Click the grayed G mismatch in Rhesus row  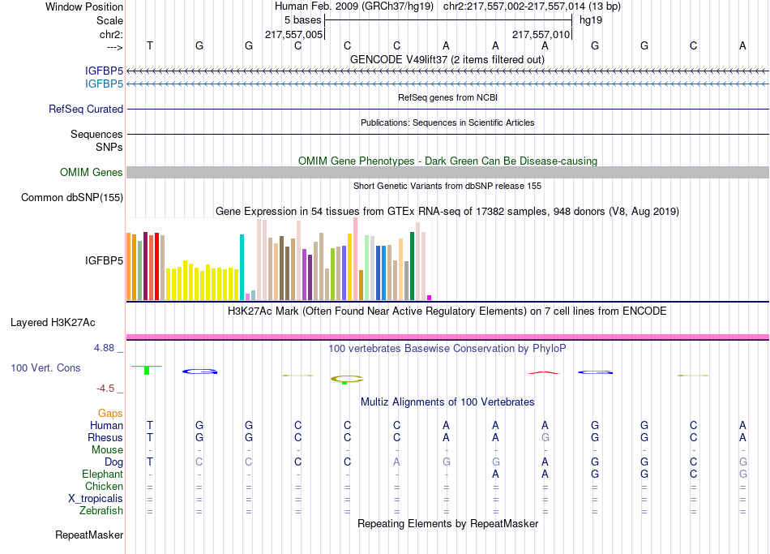tap(545, 437)
